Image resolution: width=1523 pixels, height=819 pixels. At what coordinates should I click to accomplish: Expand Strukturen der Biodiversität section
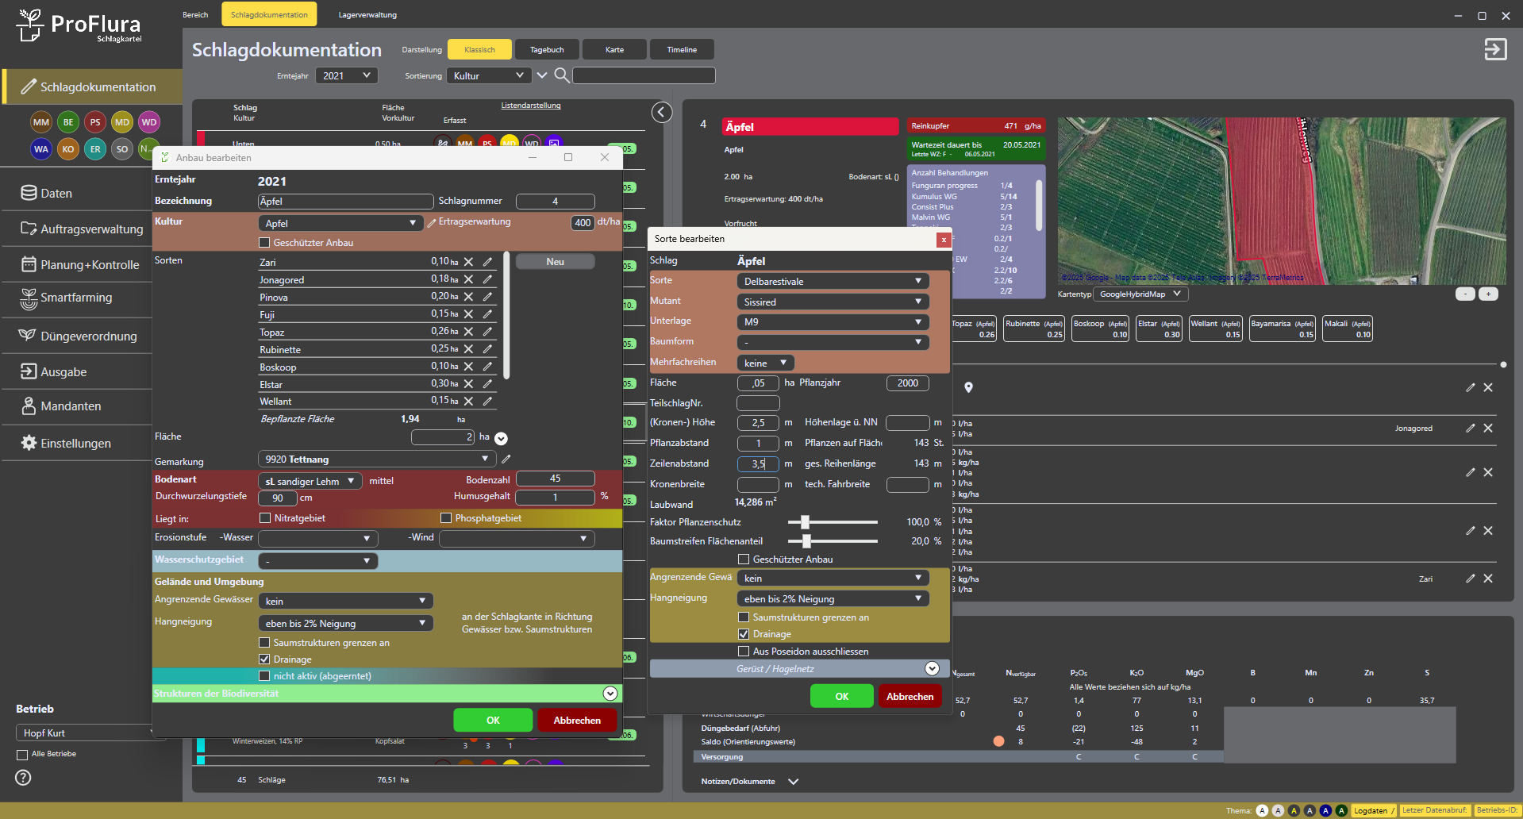point(610,694)
